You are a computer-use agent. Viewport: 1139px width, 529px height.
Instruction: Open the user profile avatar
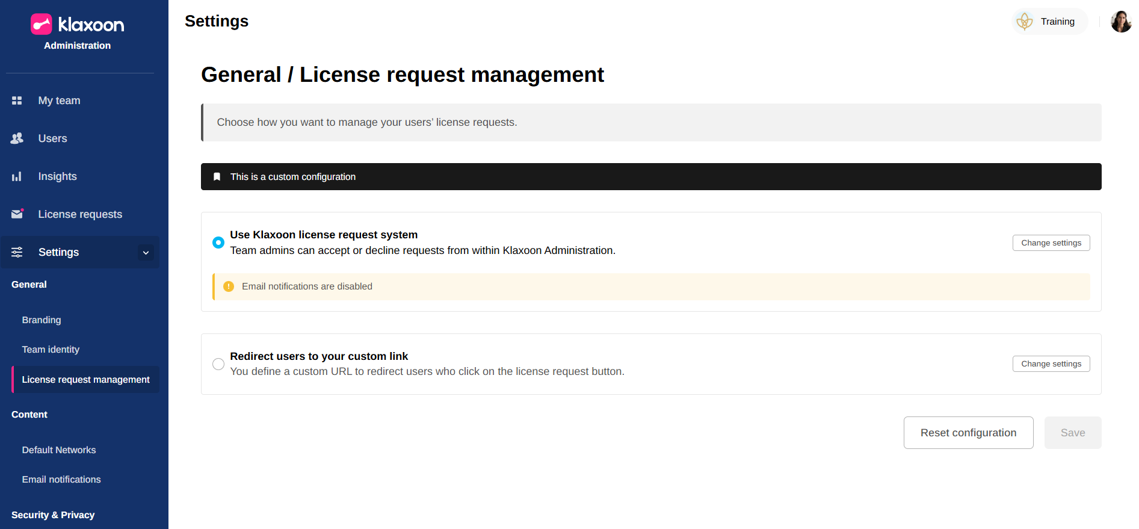[x=1120, y=22]
